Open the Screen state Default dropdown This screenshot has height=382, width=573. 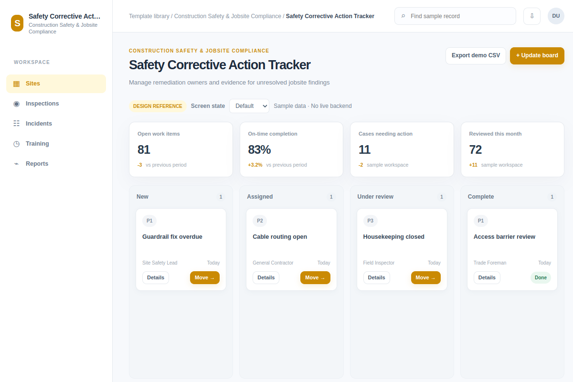[249, 106]
